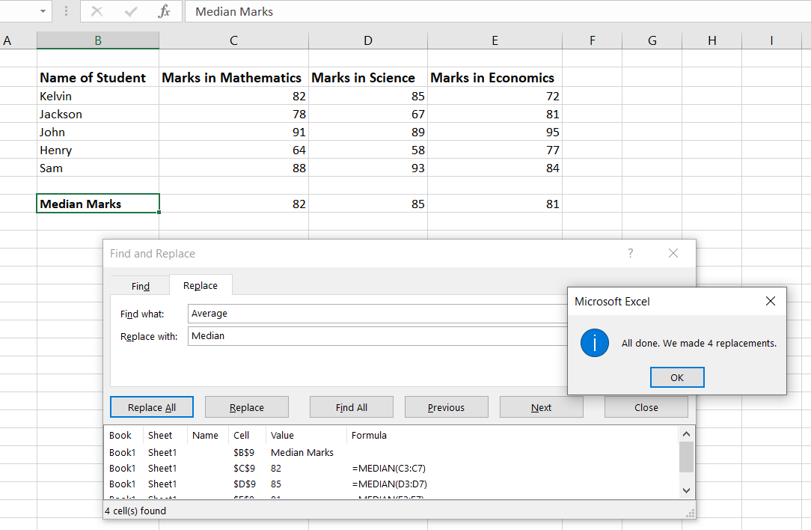Click the formula bar Enter checkmark icon
The width and height of the screenshot is (811, 530).
tap(131, 12)
